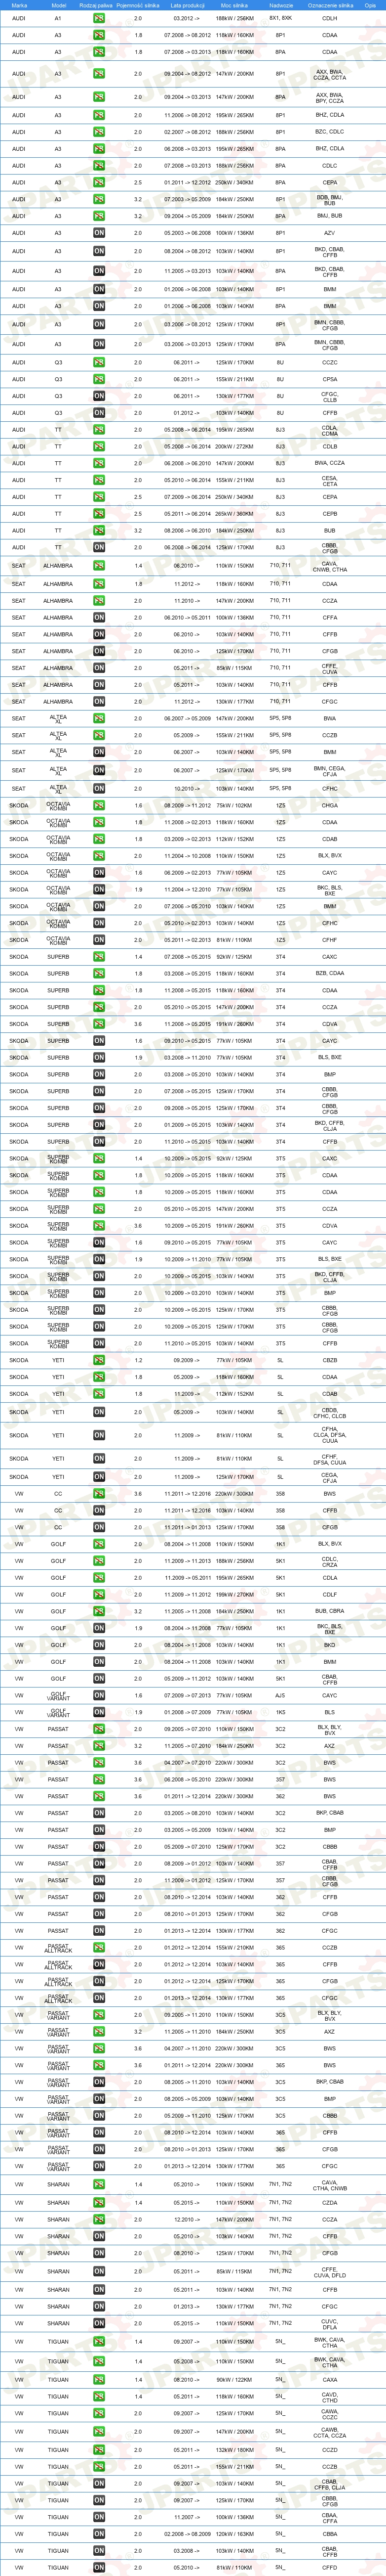Click the PB icon in the VW Sharan CZDA row
Screen dimensions: 386x2576
(x=99, y=2203)
